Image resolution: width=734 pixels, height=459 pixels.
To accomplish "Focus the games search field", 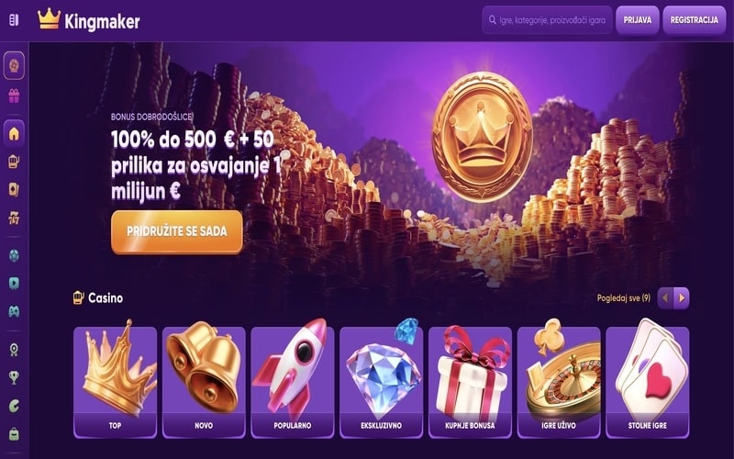I will tap(547, 20).
